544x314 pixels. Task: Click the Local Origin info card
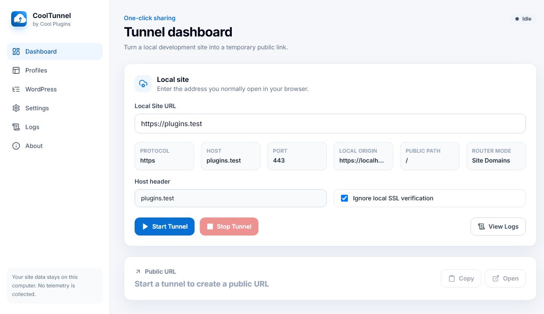tap(363, 156)
